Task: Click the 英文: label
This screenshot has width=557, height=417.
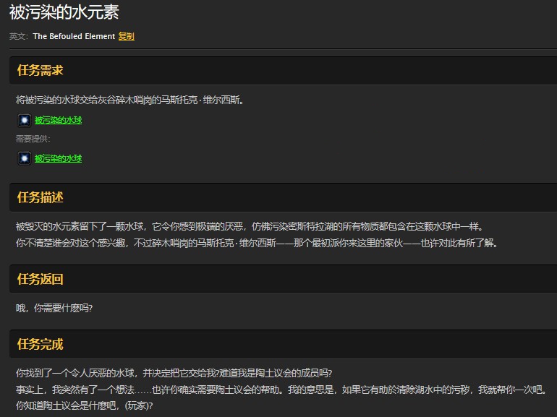Action: (x=19, y=36)
